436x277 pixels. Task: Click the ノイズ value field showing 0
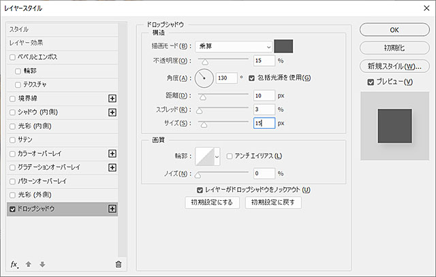pos(264,174)
